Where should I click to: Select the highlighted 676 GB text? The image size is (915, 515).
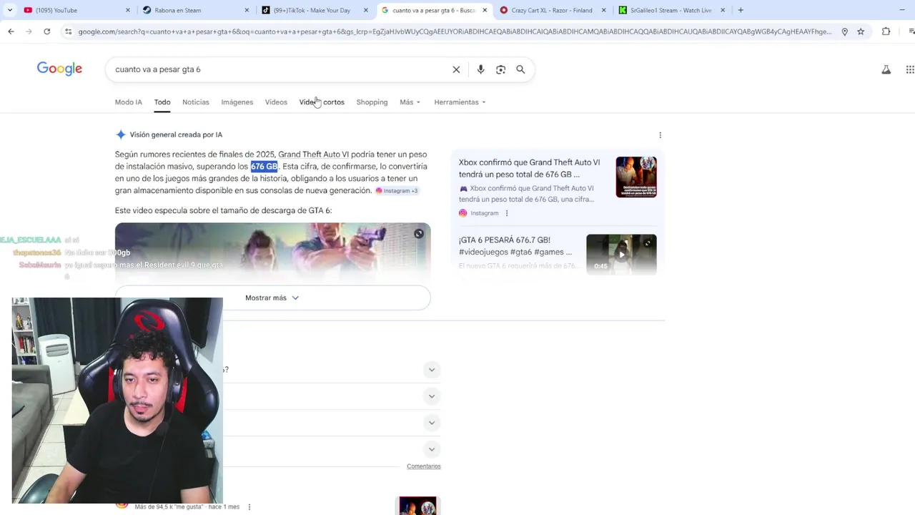pos(264,167)
